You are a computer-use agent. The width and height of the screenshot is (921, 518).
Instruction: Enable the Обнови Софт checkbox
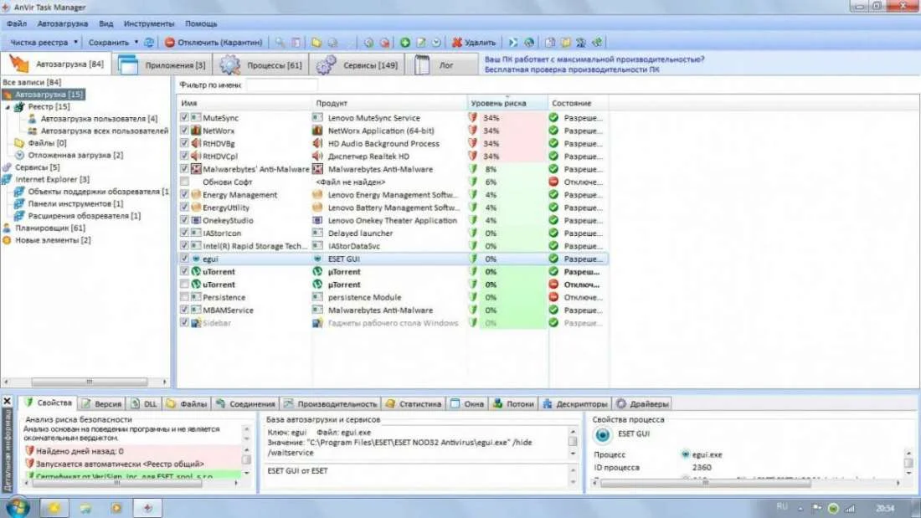[184, 182]
